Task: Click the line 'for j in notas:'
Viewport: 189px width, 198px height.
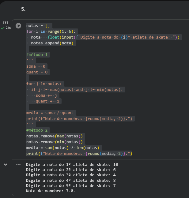Action: 44,84
